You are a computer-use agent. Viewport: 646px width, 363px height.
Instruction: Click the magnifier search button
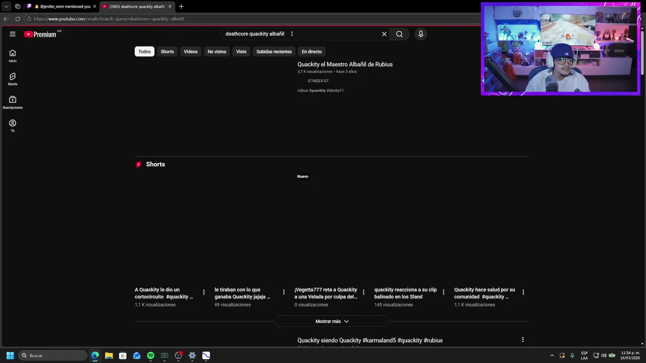tap(399, 34)
